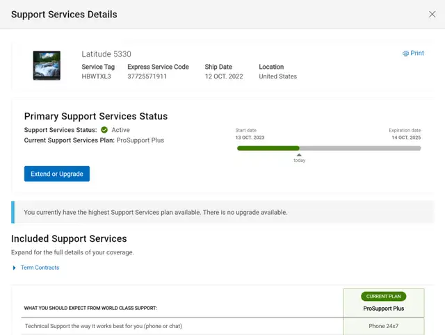Click the ProSupport Plus column header

tap(383, 309)
